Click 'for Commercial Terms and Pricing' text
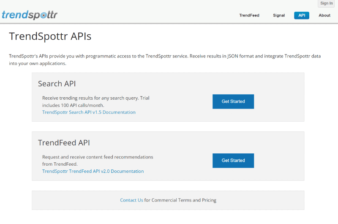 [180, 200]
